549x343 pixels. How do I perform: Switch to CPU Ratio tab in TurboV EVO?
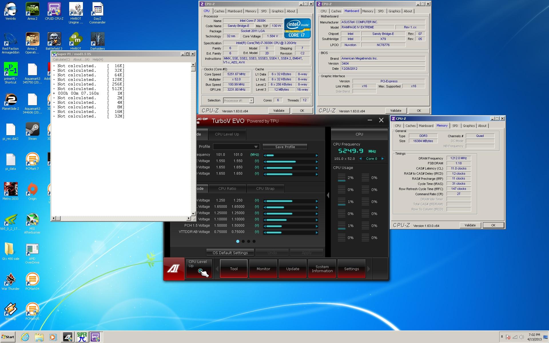click(x=227, y=188)
